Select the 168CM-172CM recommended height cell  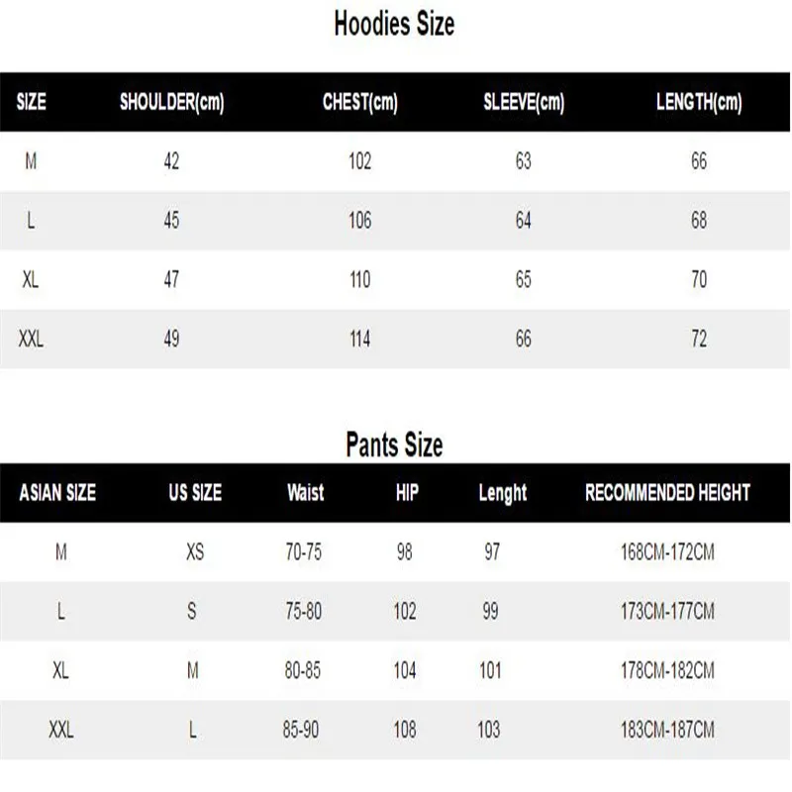[x=663, y=552]
